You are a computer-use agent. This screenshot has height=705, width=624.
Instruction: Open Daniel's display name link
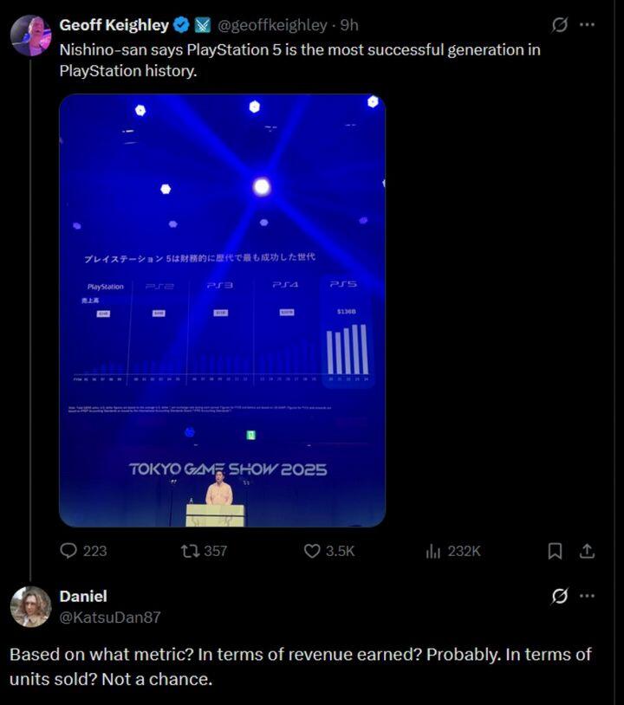[x=81, y=596]
